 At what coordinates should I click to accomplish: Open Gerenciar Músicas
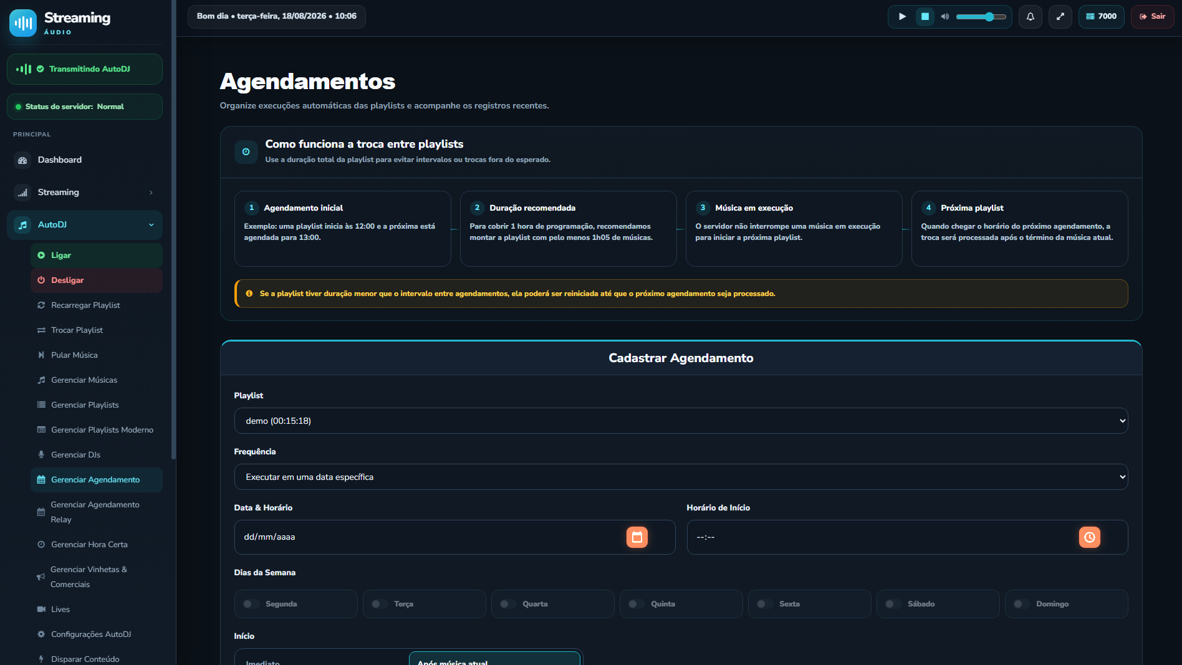(x=97, y=380)
